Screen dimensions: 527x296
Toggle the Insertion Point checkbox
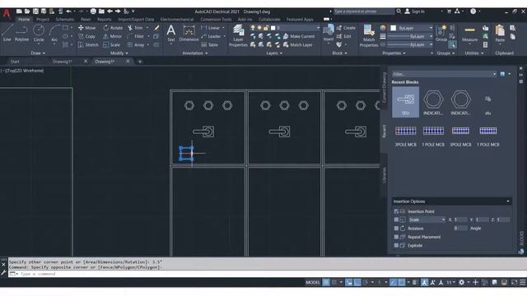click(x=396, y=211)
